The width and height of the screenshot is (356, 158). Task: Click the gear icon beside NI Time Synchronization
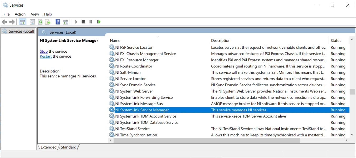click(x=112, y=135)
